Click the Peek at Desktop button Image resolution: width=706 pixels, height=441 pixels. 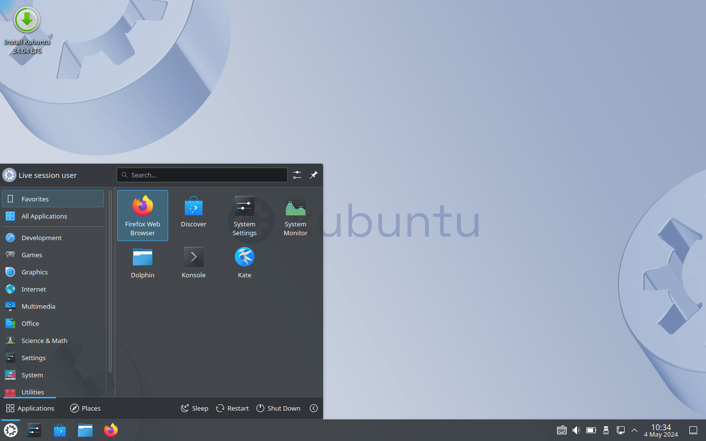coord(693,430)
